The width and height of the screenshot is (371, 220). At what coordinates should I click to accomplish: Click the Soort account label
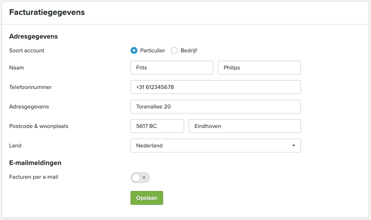[x=27, y=50]
